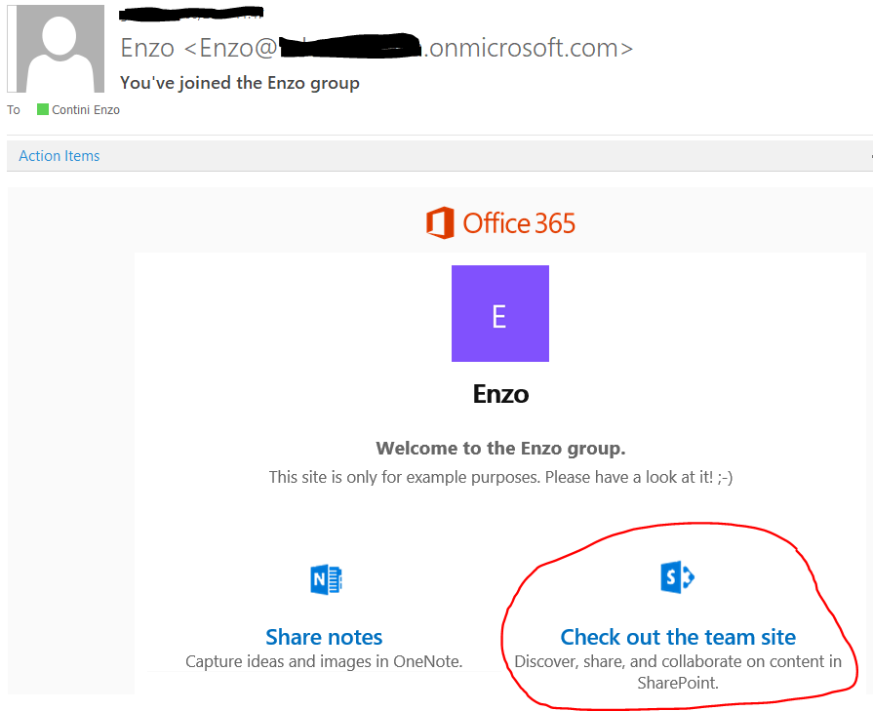Click the orange Office 365 logo icon
Image resolution: width=873 pixels, height=711 pixels.
click(x=440, y=222)
